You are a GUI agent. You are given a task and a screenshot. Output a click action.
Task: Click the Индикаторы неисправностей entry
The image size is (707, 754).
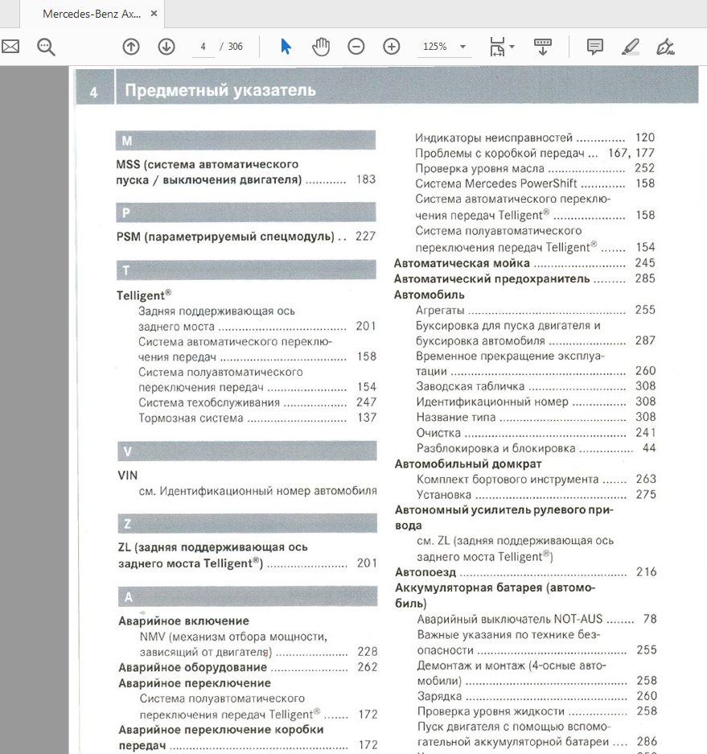[494, 138]
